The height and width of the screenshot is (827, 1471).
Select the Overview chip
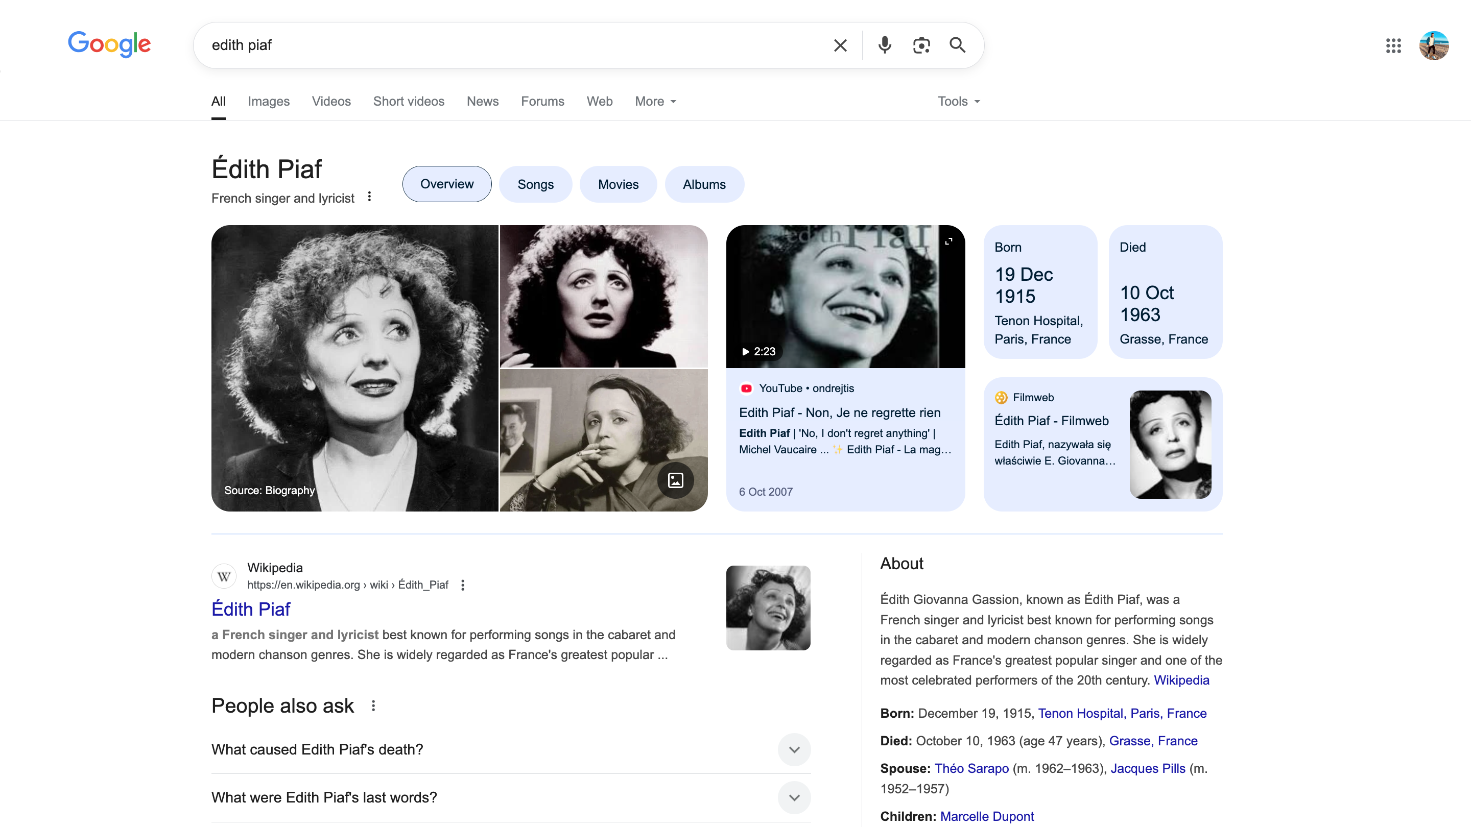tap(446, 184)
